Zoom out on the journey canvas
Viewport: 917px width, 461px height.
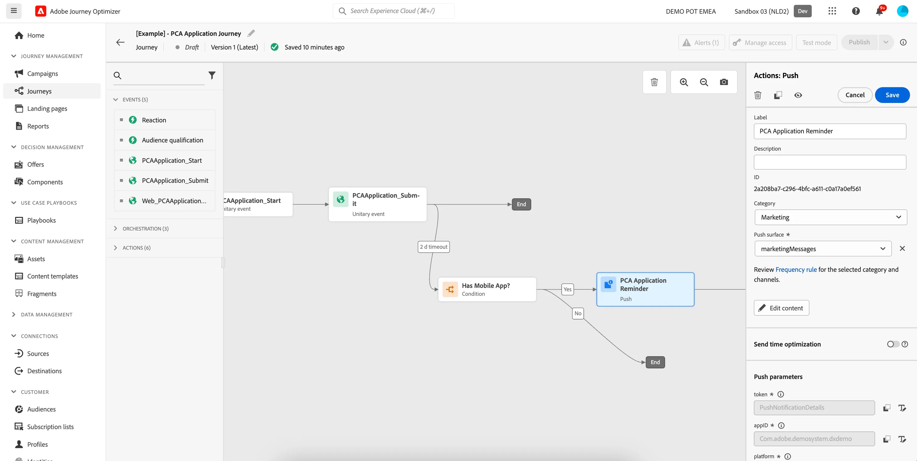tap(704, 82)
